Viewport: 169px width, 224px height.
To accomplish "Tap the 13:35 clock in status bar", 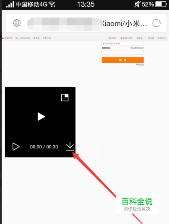I will [86, 4].
